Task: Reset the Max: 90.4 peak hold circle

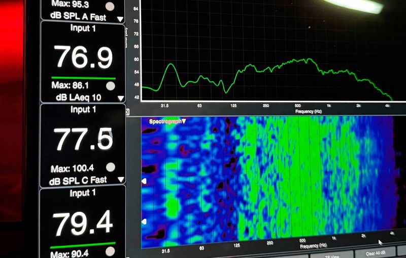Action: point(110,251)
